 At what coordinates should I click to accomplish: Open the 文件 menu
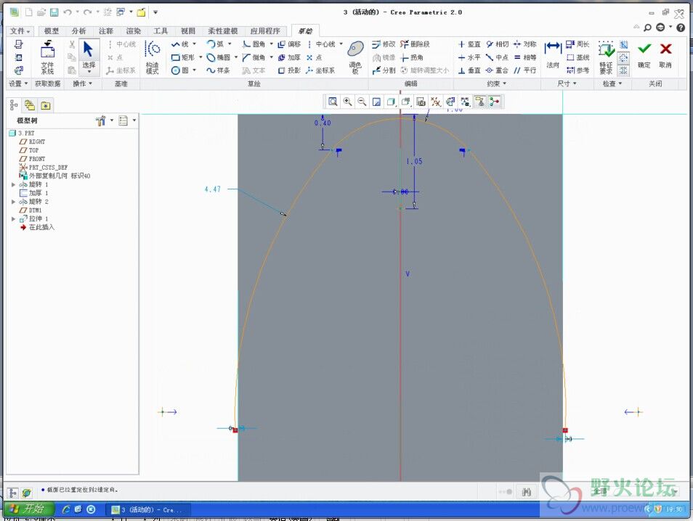click(x=20, y=31)
